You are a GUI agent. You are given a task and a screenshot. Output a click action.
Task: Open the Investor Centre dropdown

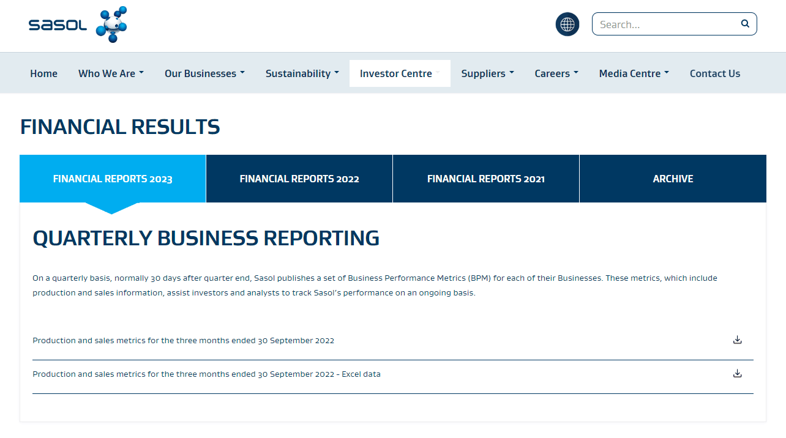tap(400, 73)
